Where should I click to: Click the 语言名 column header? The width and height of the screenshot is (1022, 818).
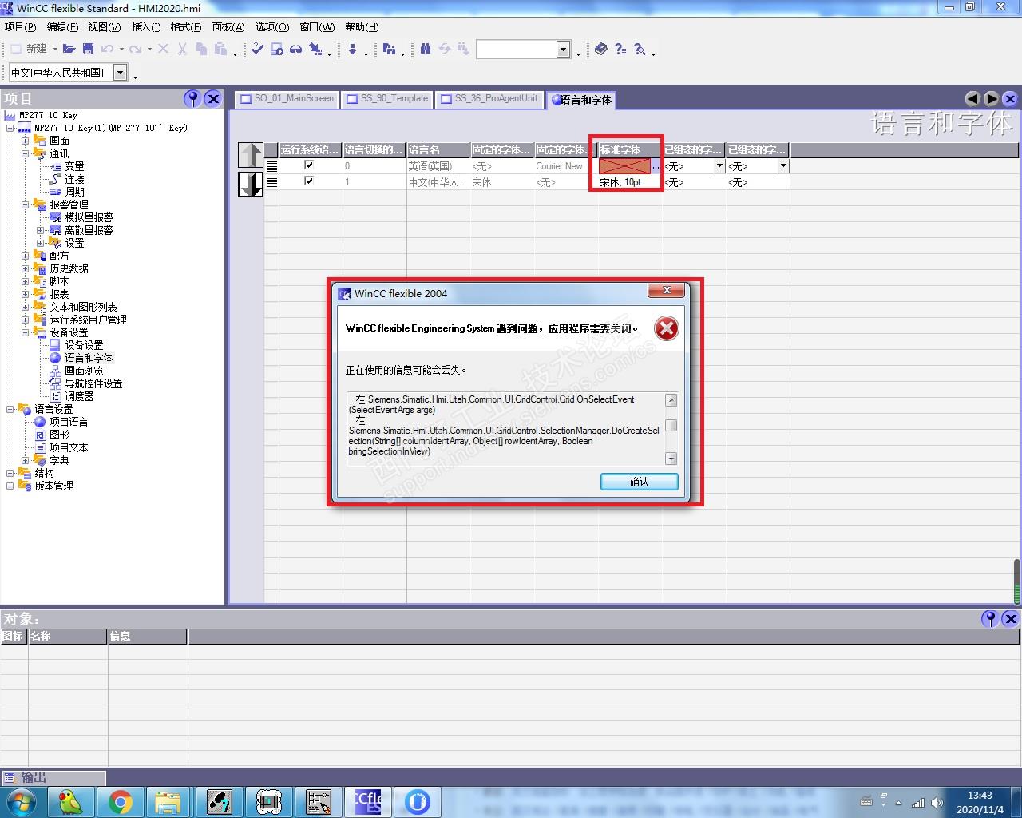438,149
